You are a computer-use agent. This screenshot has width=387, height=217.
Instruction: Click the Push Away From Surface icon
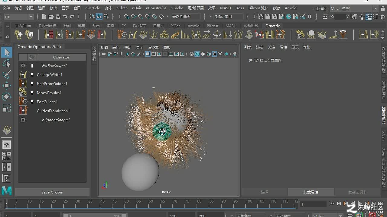tap(333, 35)
